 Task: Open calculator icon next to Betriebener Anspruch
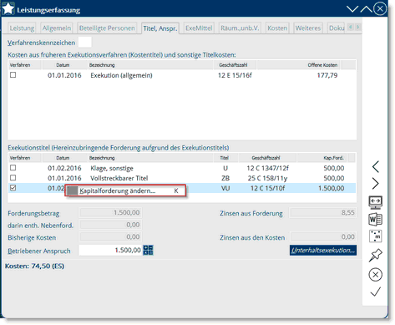[148, 250]
